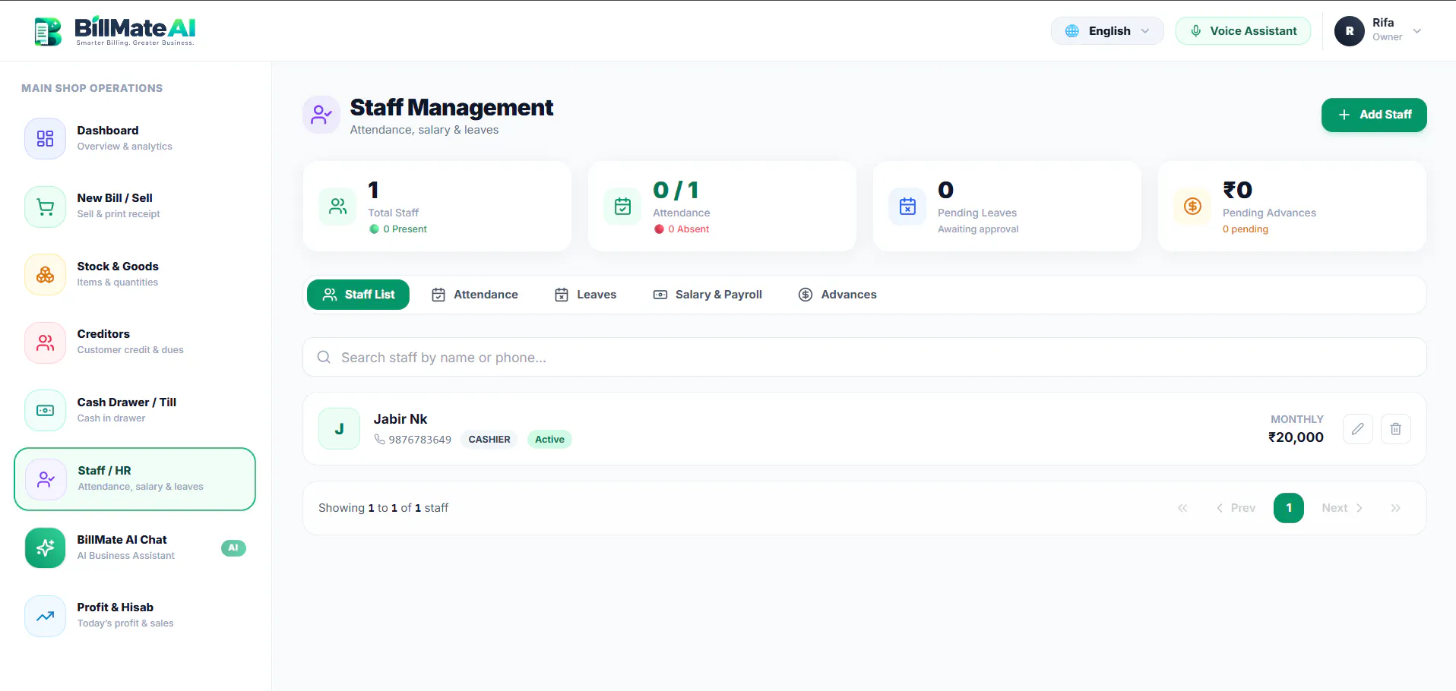This screenshot has width=1456, height=691.
Task: Click the Cash Drawer banknote icon
Action: (x=46, y=410)
